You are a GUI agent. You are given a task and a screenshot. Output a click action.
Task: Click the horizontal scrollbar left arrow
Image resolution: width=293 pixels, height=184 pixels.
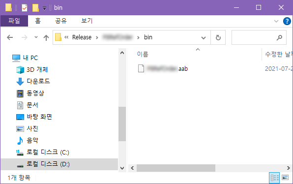[x=132, y=168]
